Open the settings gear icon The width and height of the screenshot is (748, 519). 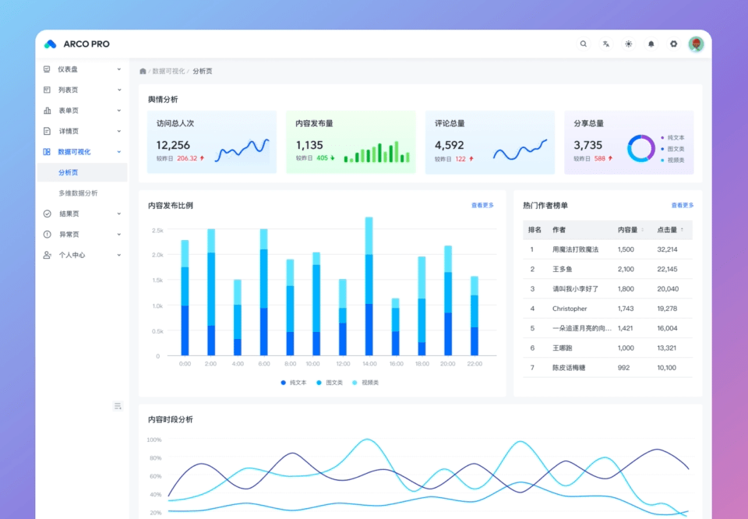tap(673, 44)
